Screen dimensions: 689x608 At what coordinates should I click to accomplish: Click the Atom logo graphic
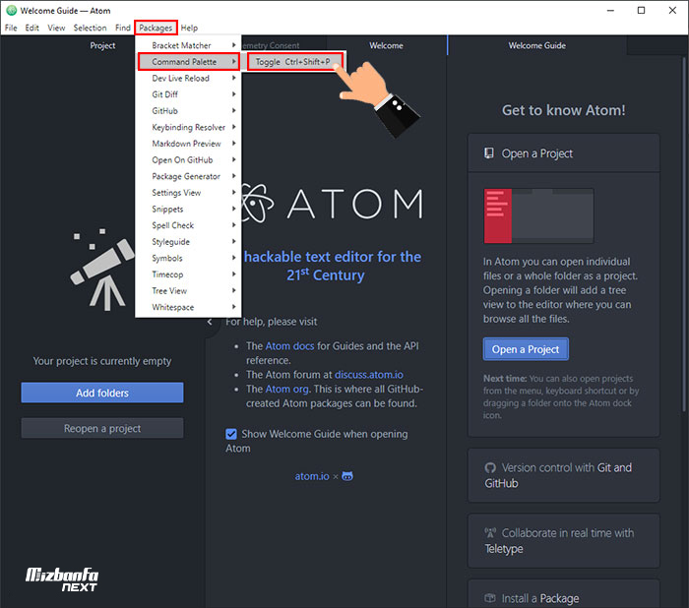pos(333,205)
